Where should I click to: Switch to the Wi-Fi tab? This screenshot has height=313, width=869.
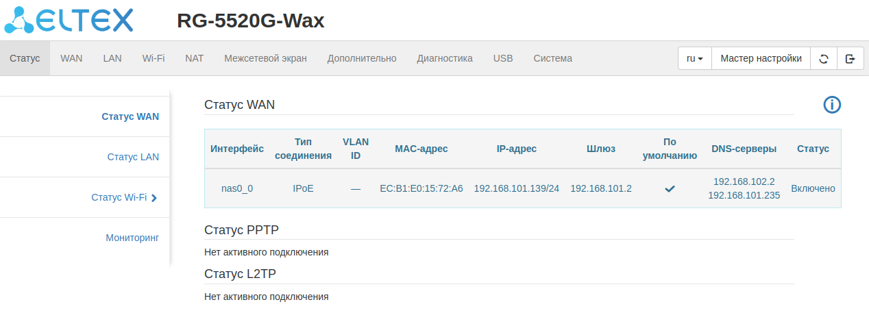[x=154, y=58]
